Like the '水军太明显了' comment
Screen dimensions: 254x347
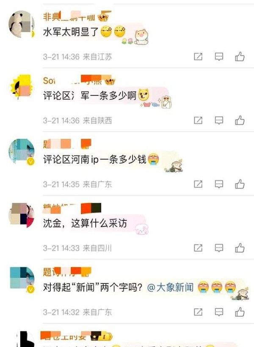[240, 57]
